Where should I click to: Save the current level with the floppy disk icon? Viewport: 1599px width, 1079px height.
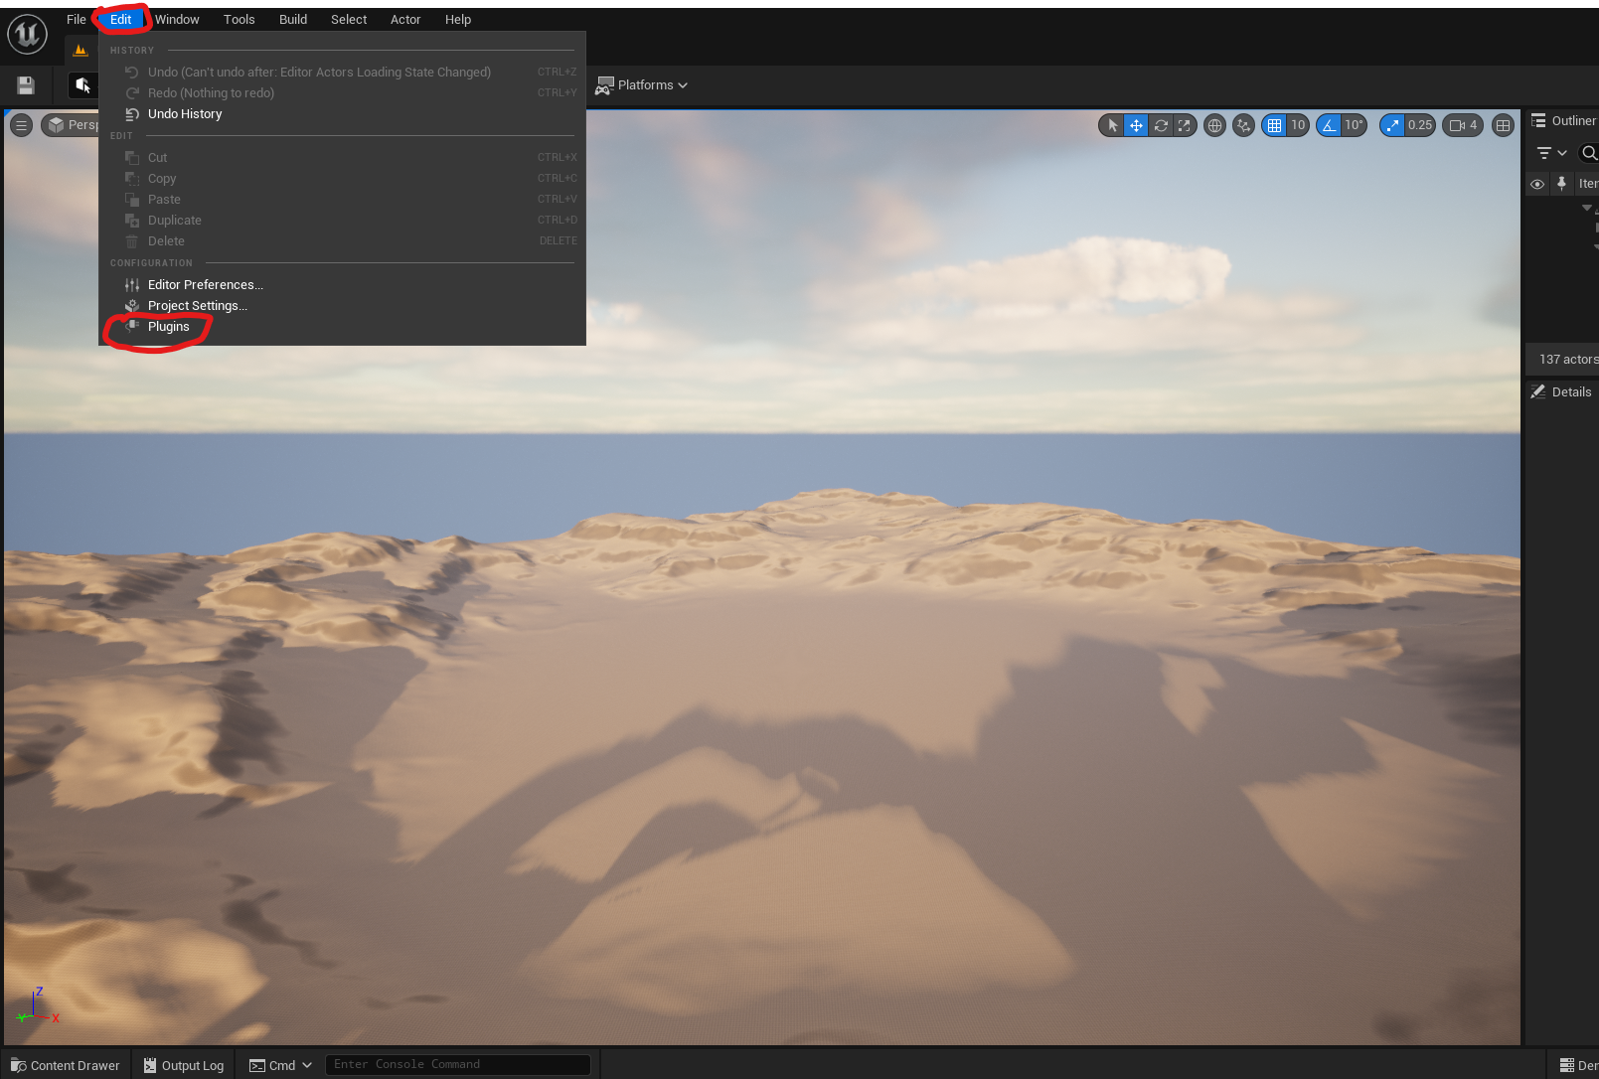coord(26,85)
